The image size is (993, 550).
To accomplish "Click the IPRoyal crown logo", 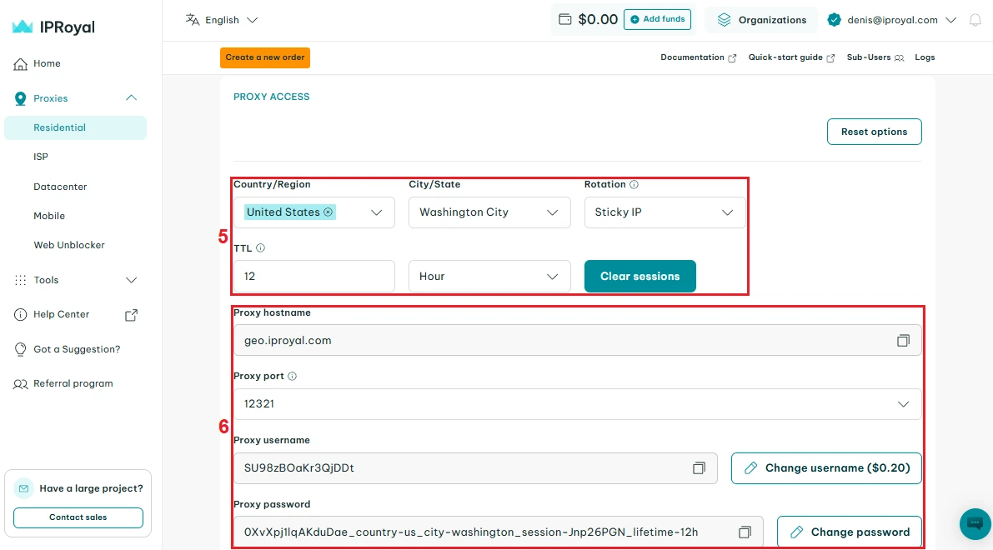I will tap(23, 27).
